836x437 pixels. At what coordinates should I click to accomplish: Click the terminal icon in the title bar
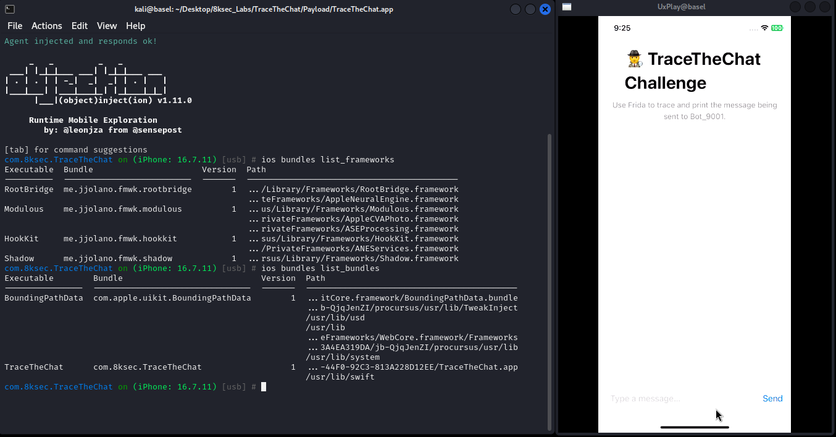point(10,9)
